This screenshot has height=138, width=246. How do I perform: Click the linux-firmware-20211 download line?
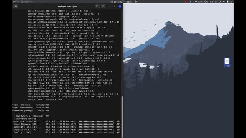67,124
